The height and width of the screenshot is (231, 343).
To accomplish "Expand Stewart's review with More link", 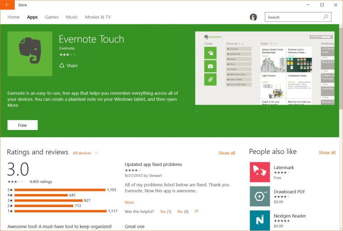I will coord(129,202).
